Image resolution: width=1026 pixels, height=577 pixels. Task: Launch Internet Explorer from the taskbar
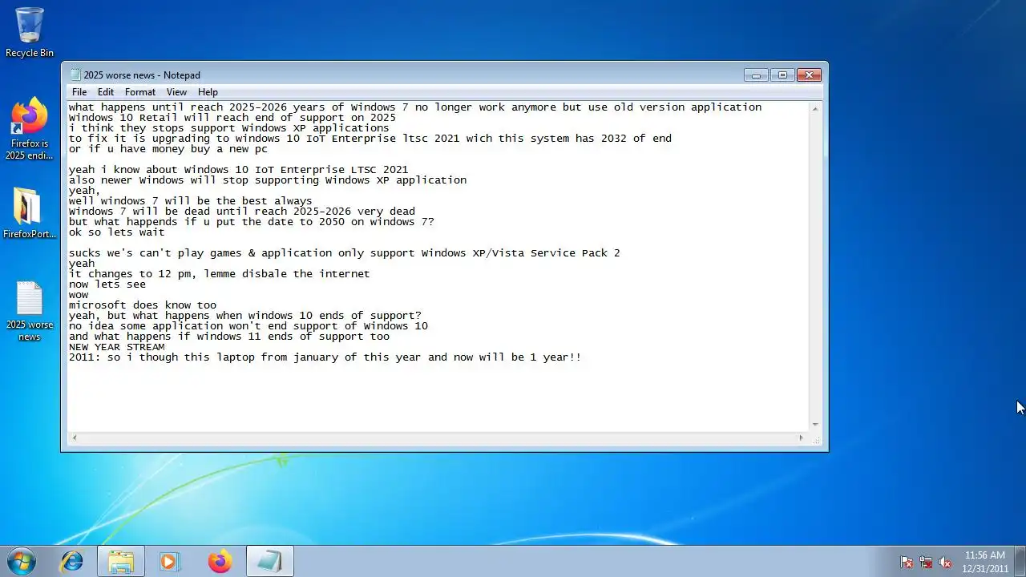(72, 562)
